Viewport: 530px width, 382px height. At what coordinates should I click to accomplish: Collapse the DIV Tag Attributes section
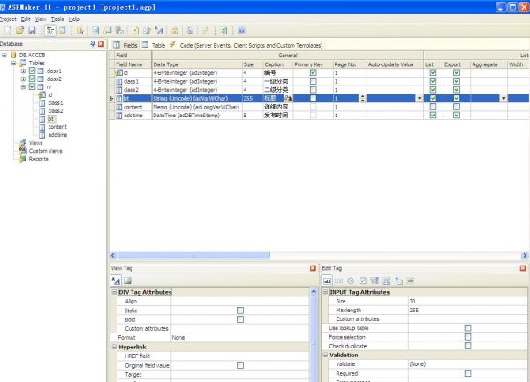[115, 291]
